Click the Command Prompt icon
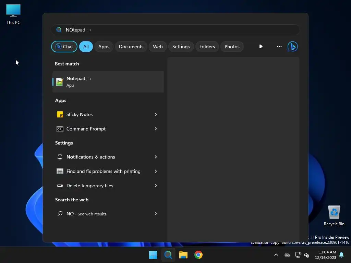The height and width of the screenshot is (263, 351). pyautogui.click(x=60, y=129)
